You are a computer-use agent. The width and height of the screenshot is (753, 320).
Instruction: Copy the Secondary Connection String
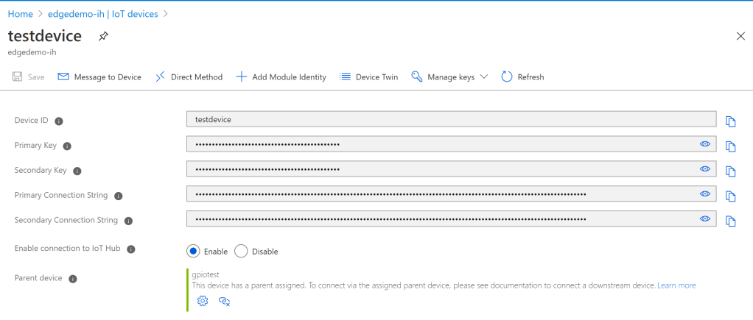click(731, 221)
